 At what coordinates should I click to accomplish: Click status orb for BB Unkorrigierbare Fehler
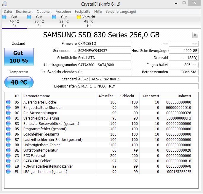[8, 145]
